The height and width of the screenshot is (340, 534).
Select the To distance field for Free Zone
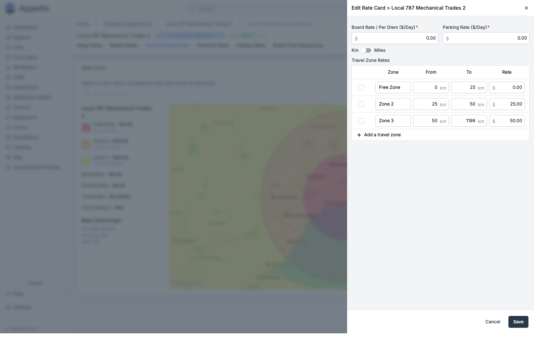point(469,87)
